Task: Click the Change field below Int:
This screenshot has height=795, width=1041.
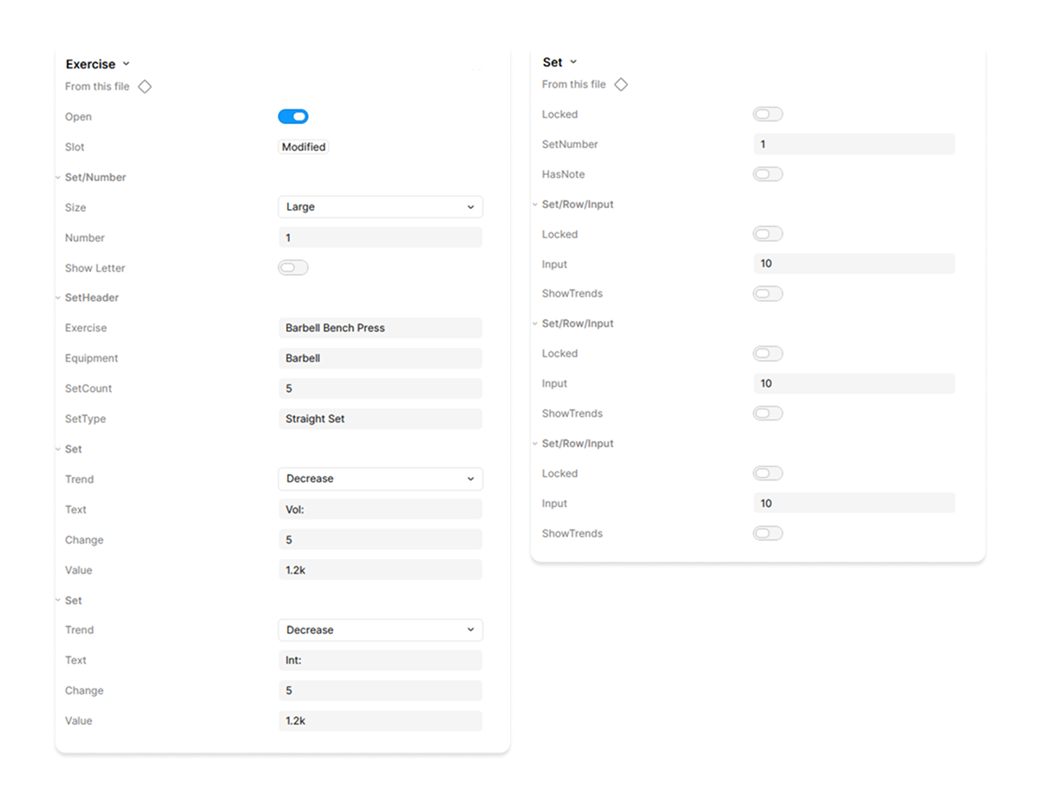Action: [380, 691]
